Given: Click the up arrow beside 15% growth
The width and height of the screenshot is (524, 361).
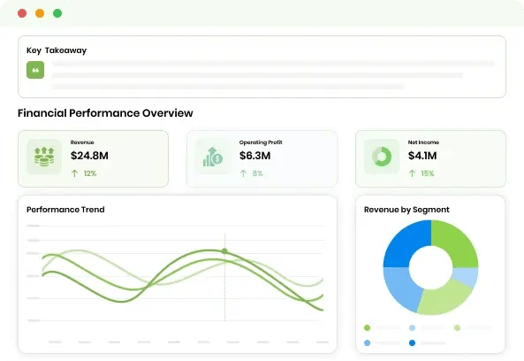Looking at the screenshot, I should pos(412,173).
